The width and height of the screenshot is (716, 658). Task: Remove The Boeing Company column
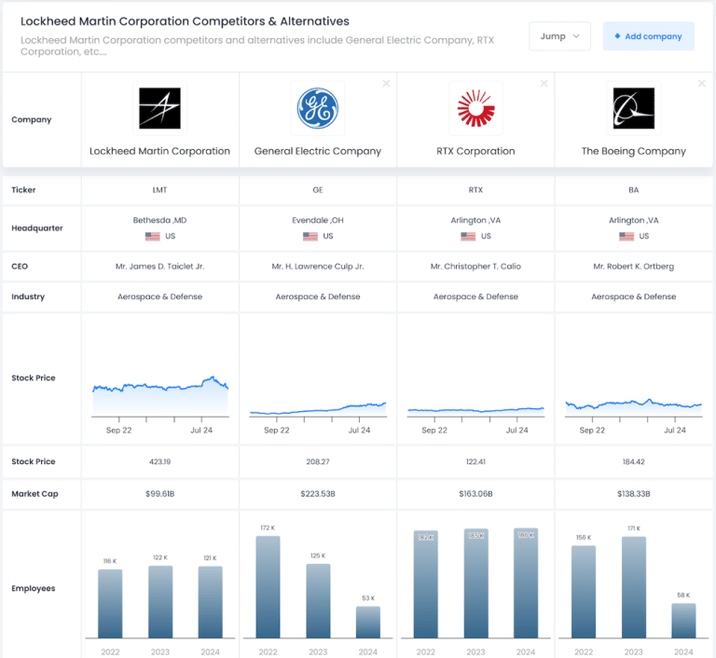click(x=702, y=84)
